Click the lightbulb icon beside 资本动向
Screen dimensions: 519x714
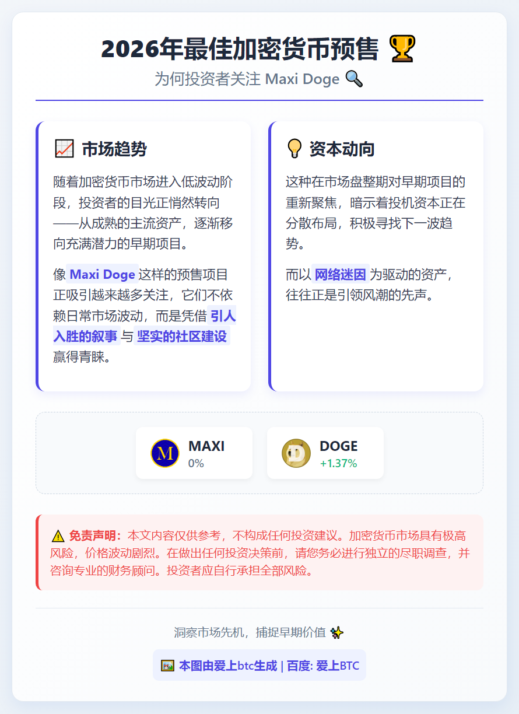pos(294,149)
